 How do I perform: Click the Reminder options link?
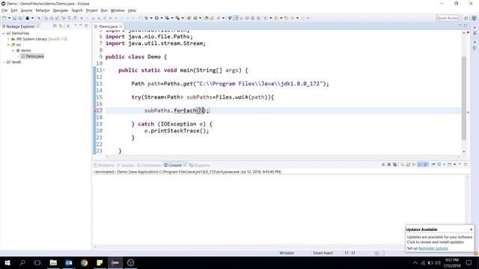[433, 248]
